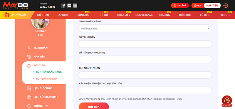Click the nambet profile avatar
This screenshot has width=235, height=109.
[x=40, y=23]
